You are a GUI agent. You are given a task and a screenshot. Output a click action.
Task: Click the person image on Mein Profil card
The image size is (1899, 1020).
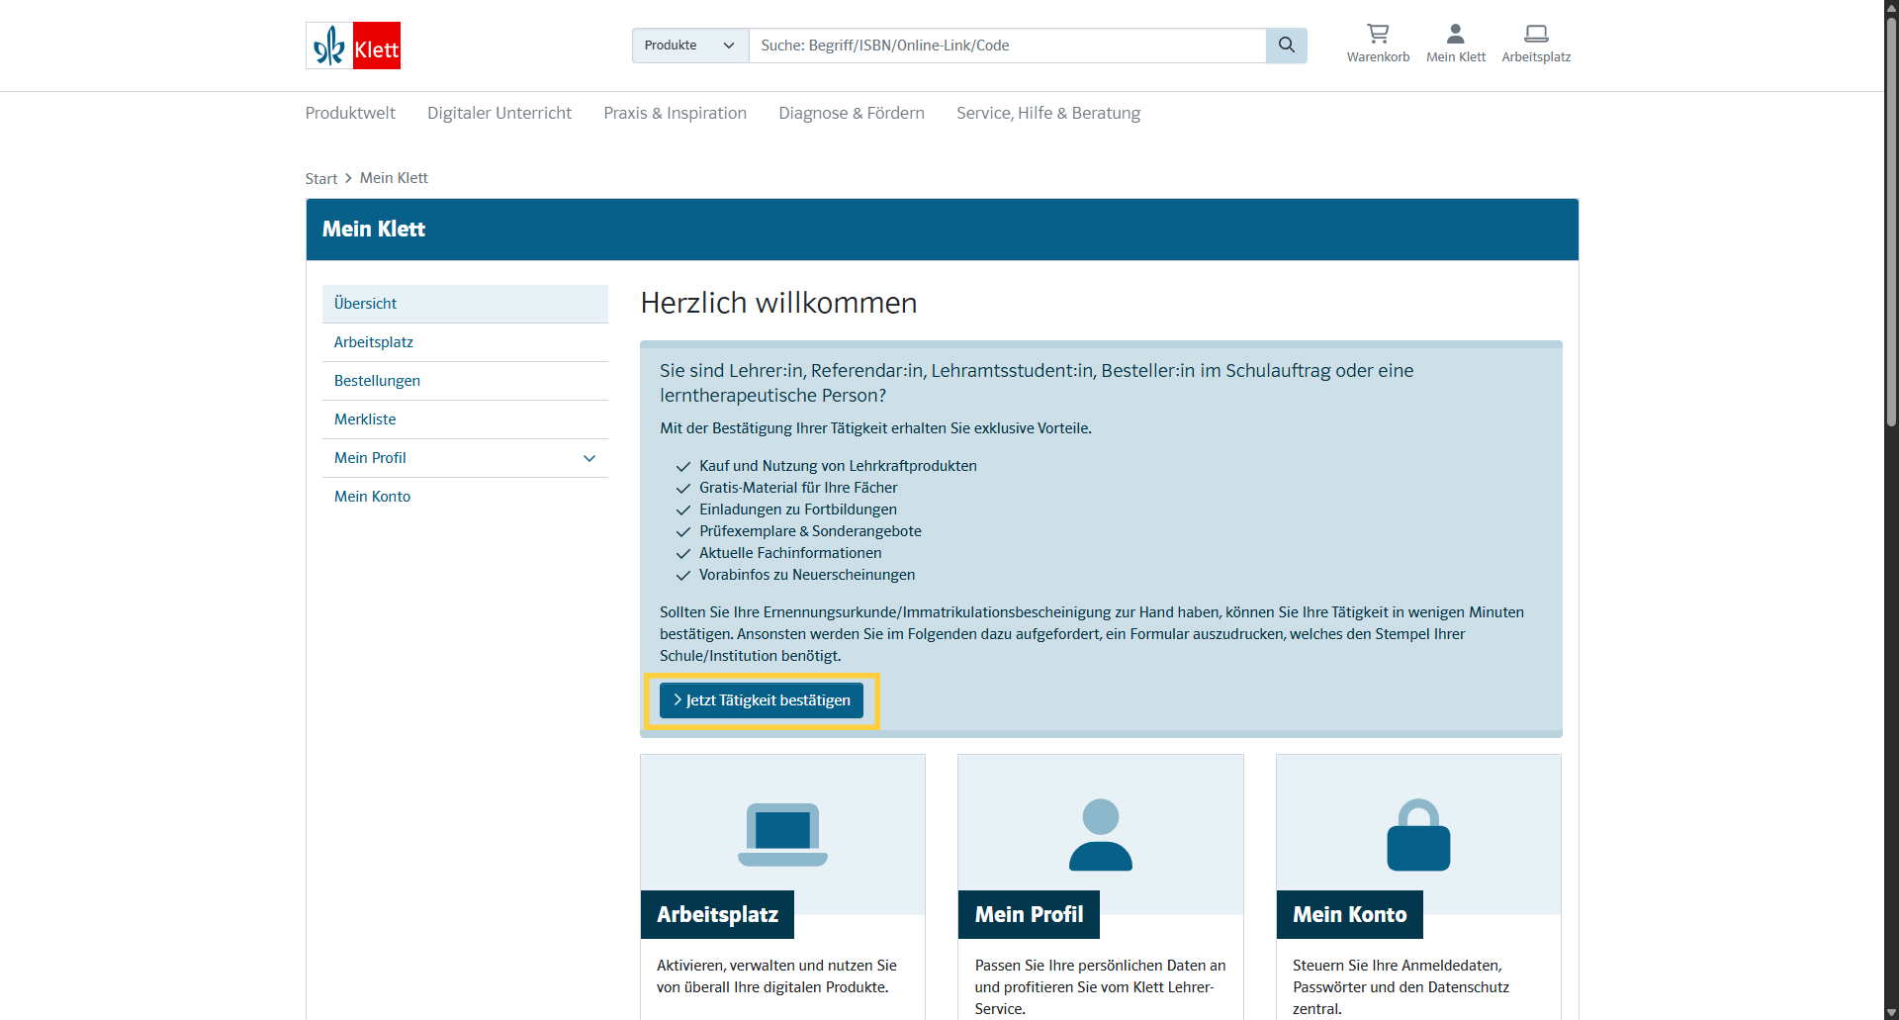coord(1100,834)
